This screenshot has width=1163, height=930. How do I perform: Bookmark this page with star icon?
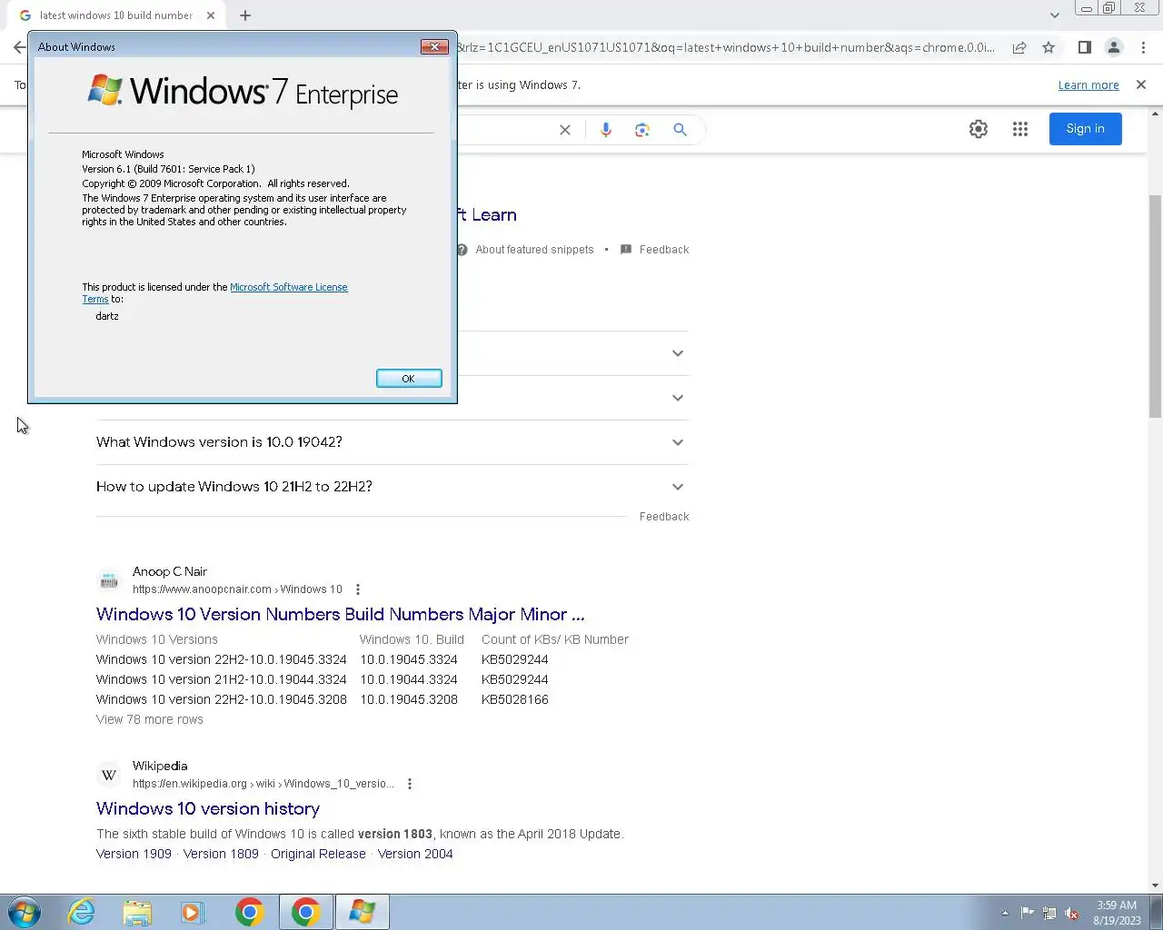(x=1049, y=47)
